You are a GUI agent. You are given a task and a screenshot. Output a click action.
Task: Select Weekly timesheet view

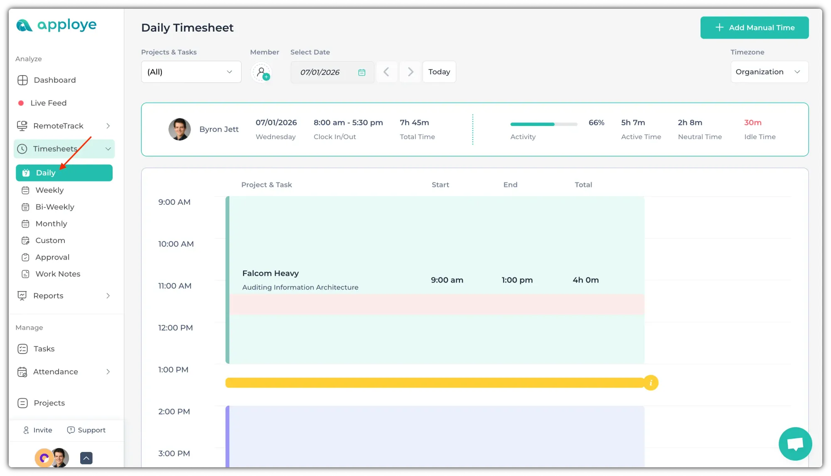[x=49, y=190]
